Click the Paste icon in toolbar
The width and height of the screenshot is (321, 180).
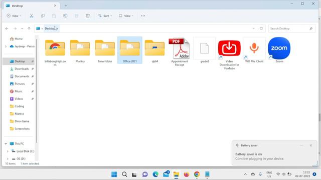[54, 15]
